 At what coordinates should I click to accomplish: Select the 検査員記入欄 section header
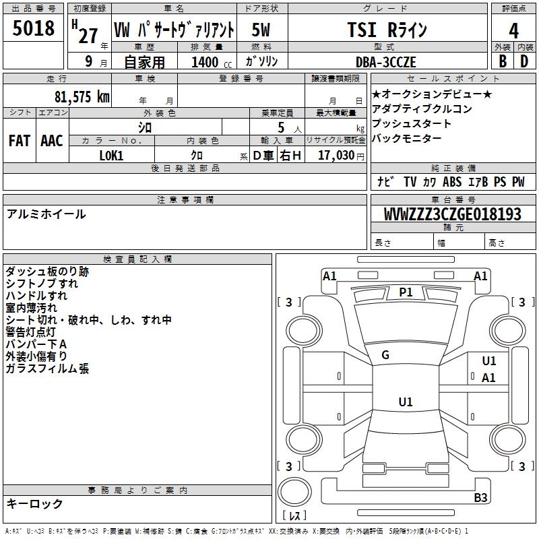pyautogui.click(x=137, y=259)
